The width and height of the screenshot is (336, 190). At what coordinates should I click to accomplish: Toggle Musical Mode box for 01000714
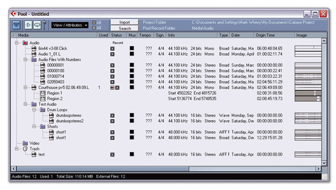click(x=132, y=76)
